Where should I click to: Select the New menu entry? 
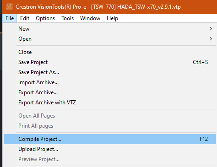(110, 29)
